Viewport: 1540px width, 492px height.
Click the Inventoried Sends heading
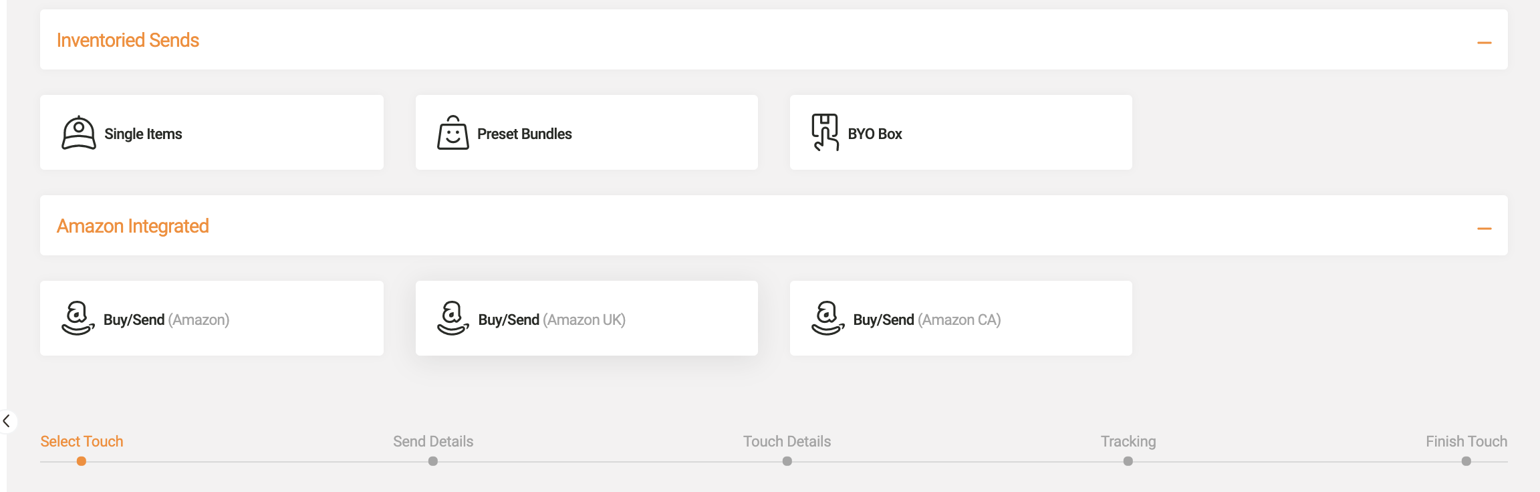(128, 40)
